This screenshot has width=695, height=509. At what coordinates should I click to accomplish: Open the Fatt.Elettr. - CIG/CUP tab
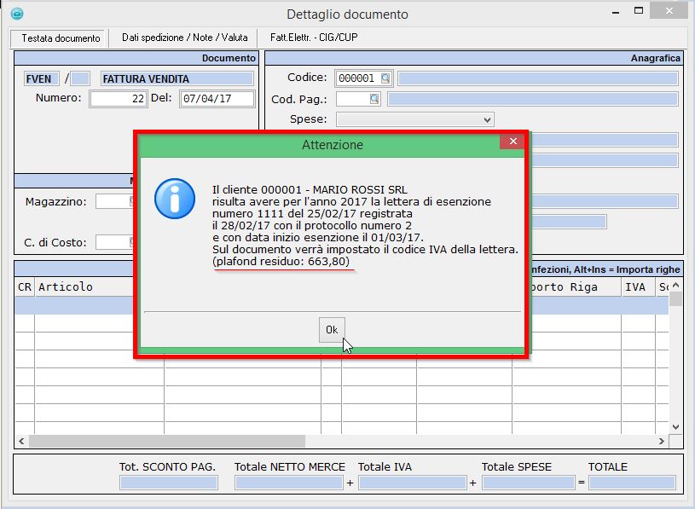point(314,38)
